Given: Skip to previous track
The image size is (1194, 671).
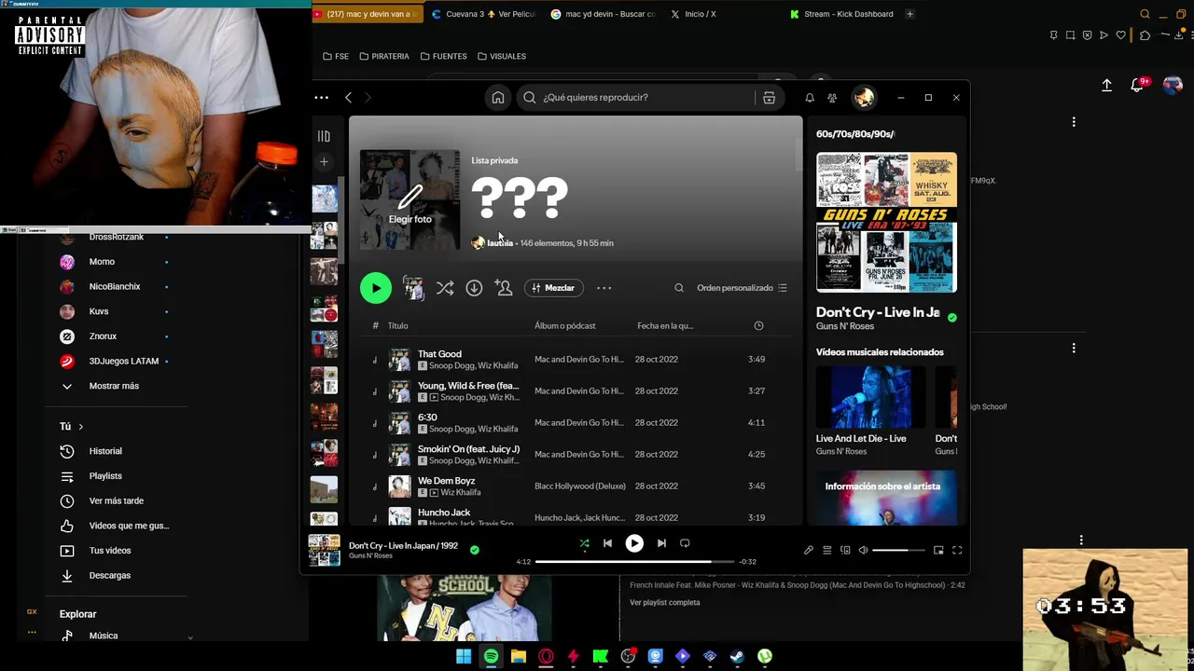Looking at the screenshot, I should (x=607, y=543).
